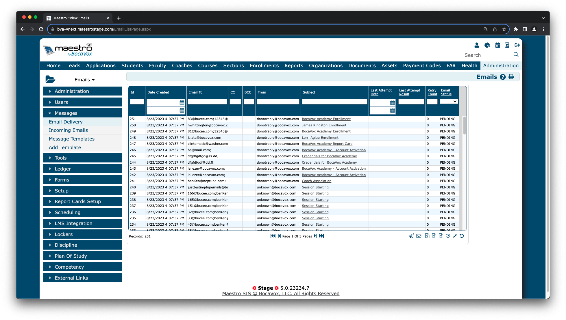Go to the last page of records
This screenshot has height=320, width=566.
click(321, 236)
